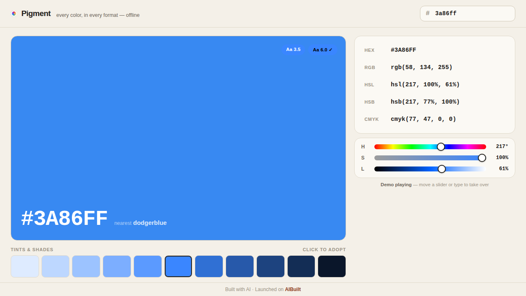Click the CLICK TO ADOPT label
The width and height of the screenshot is (526, 296).
(324, 250)
